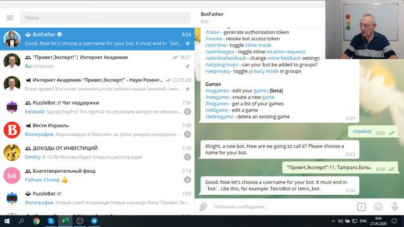Click PuzzleBot Чат поддержки avatar
The width and height of the screenshot is (404, 227).
[x=12, y=107]
